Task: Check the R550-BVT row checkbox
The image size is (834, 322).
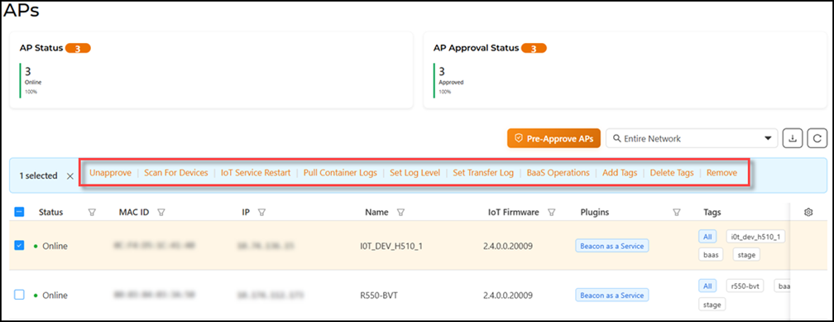Action: click(18, 295)
